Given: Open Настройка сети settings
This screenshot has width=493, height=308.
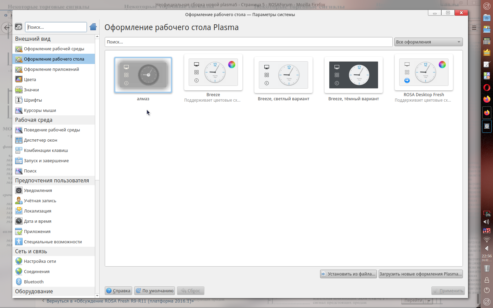Looking at the screenshot, I should [54, 261].
